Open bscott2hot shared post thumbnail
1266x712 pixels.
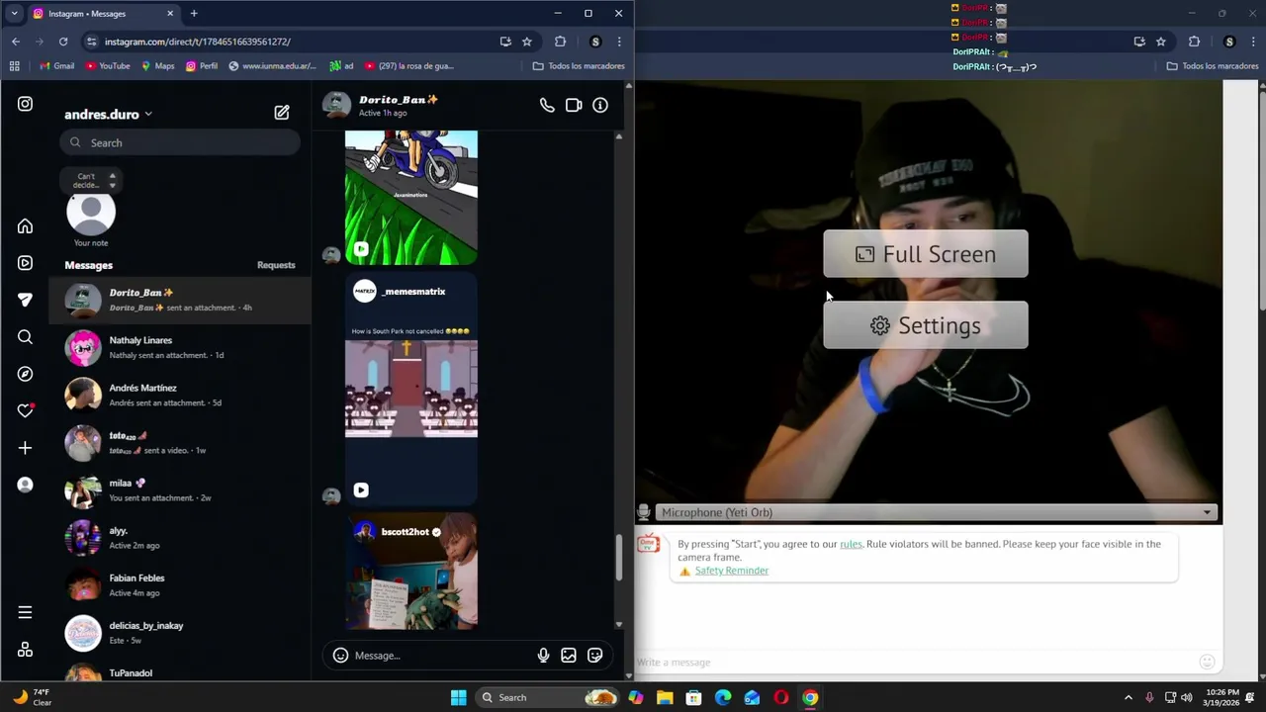(411, 571)
